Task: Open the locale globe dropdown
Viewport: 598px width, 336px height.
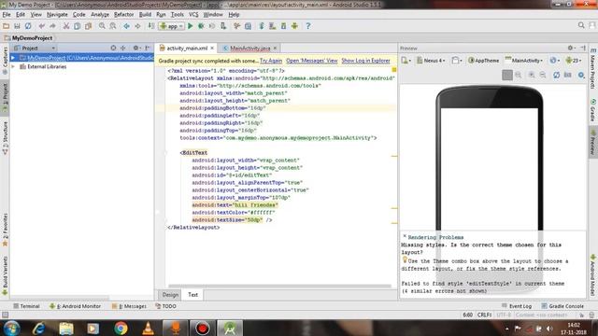Action: pos(554,60)
